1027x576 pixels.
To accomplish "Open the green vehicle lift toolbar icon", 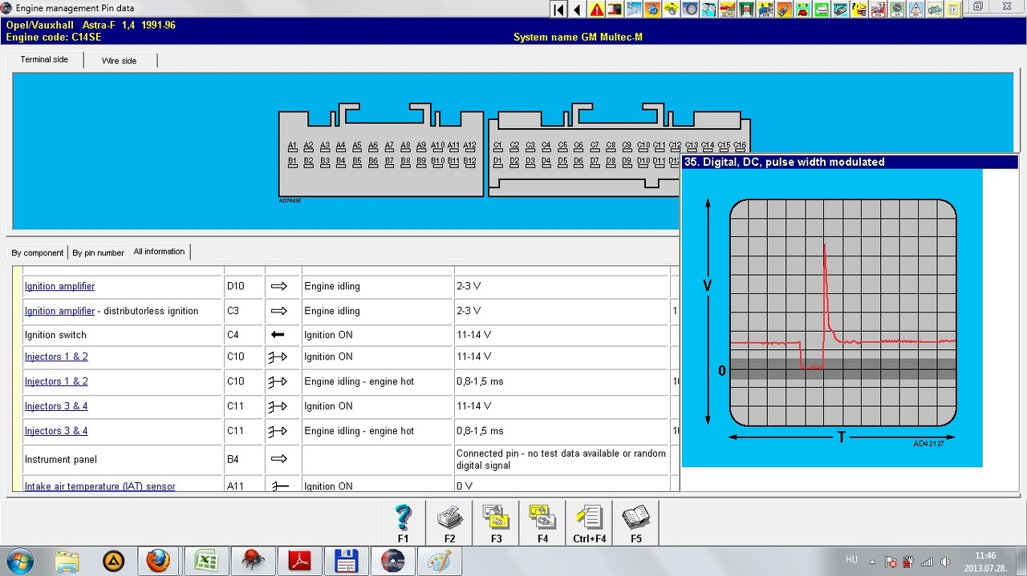I will pyautogui.click(x=747, y=10).
